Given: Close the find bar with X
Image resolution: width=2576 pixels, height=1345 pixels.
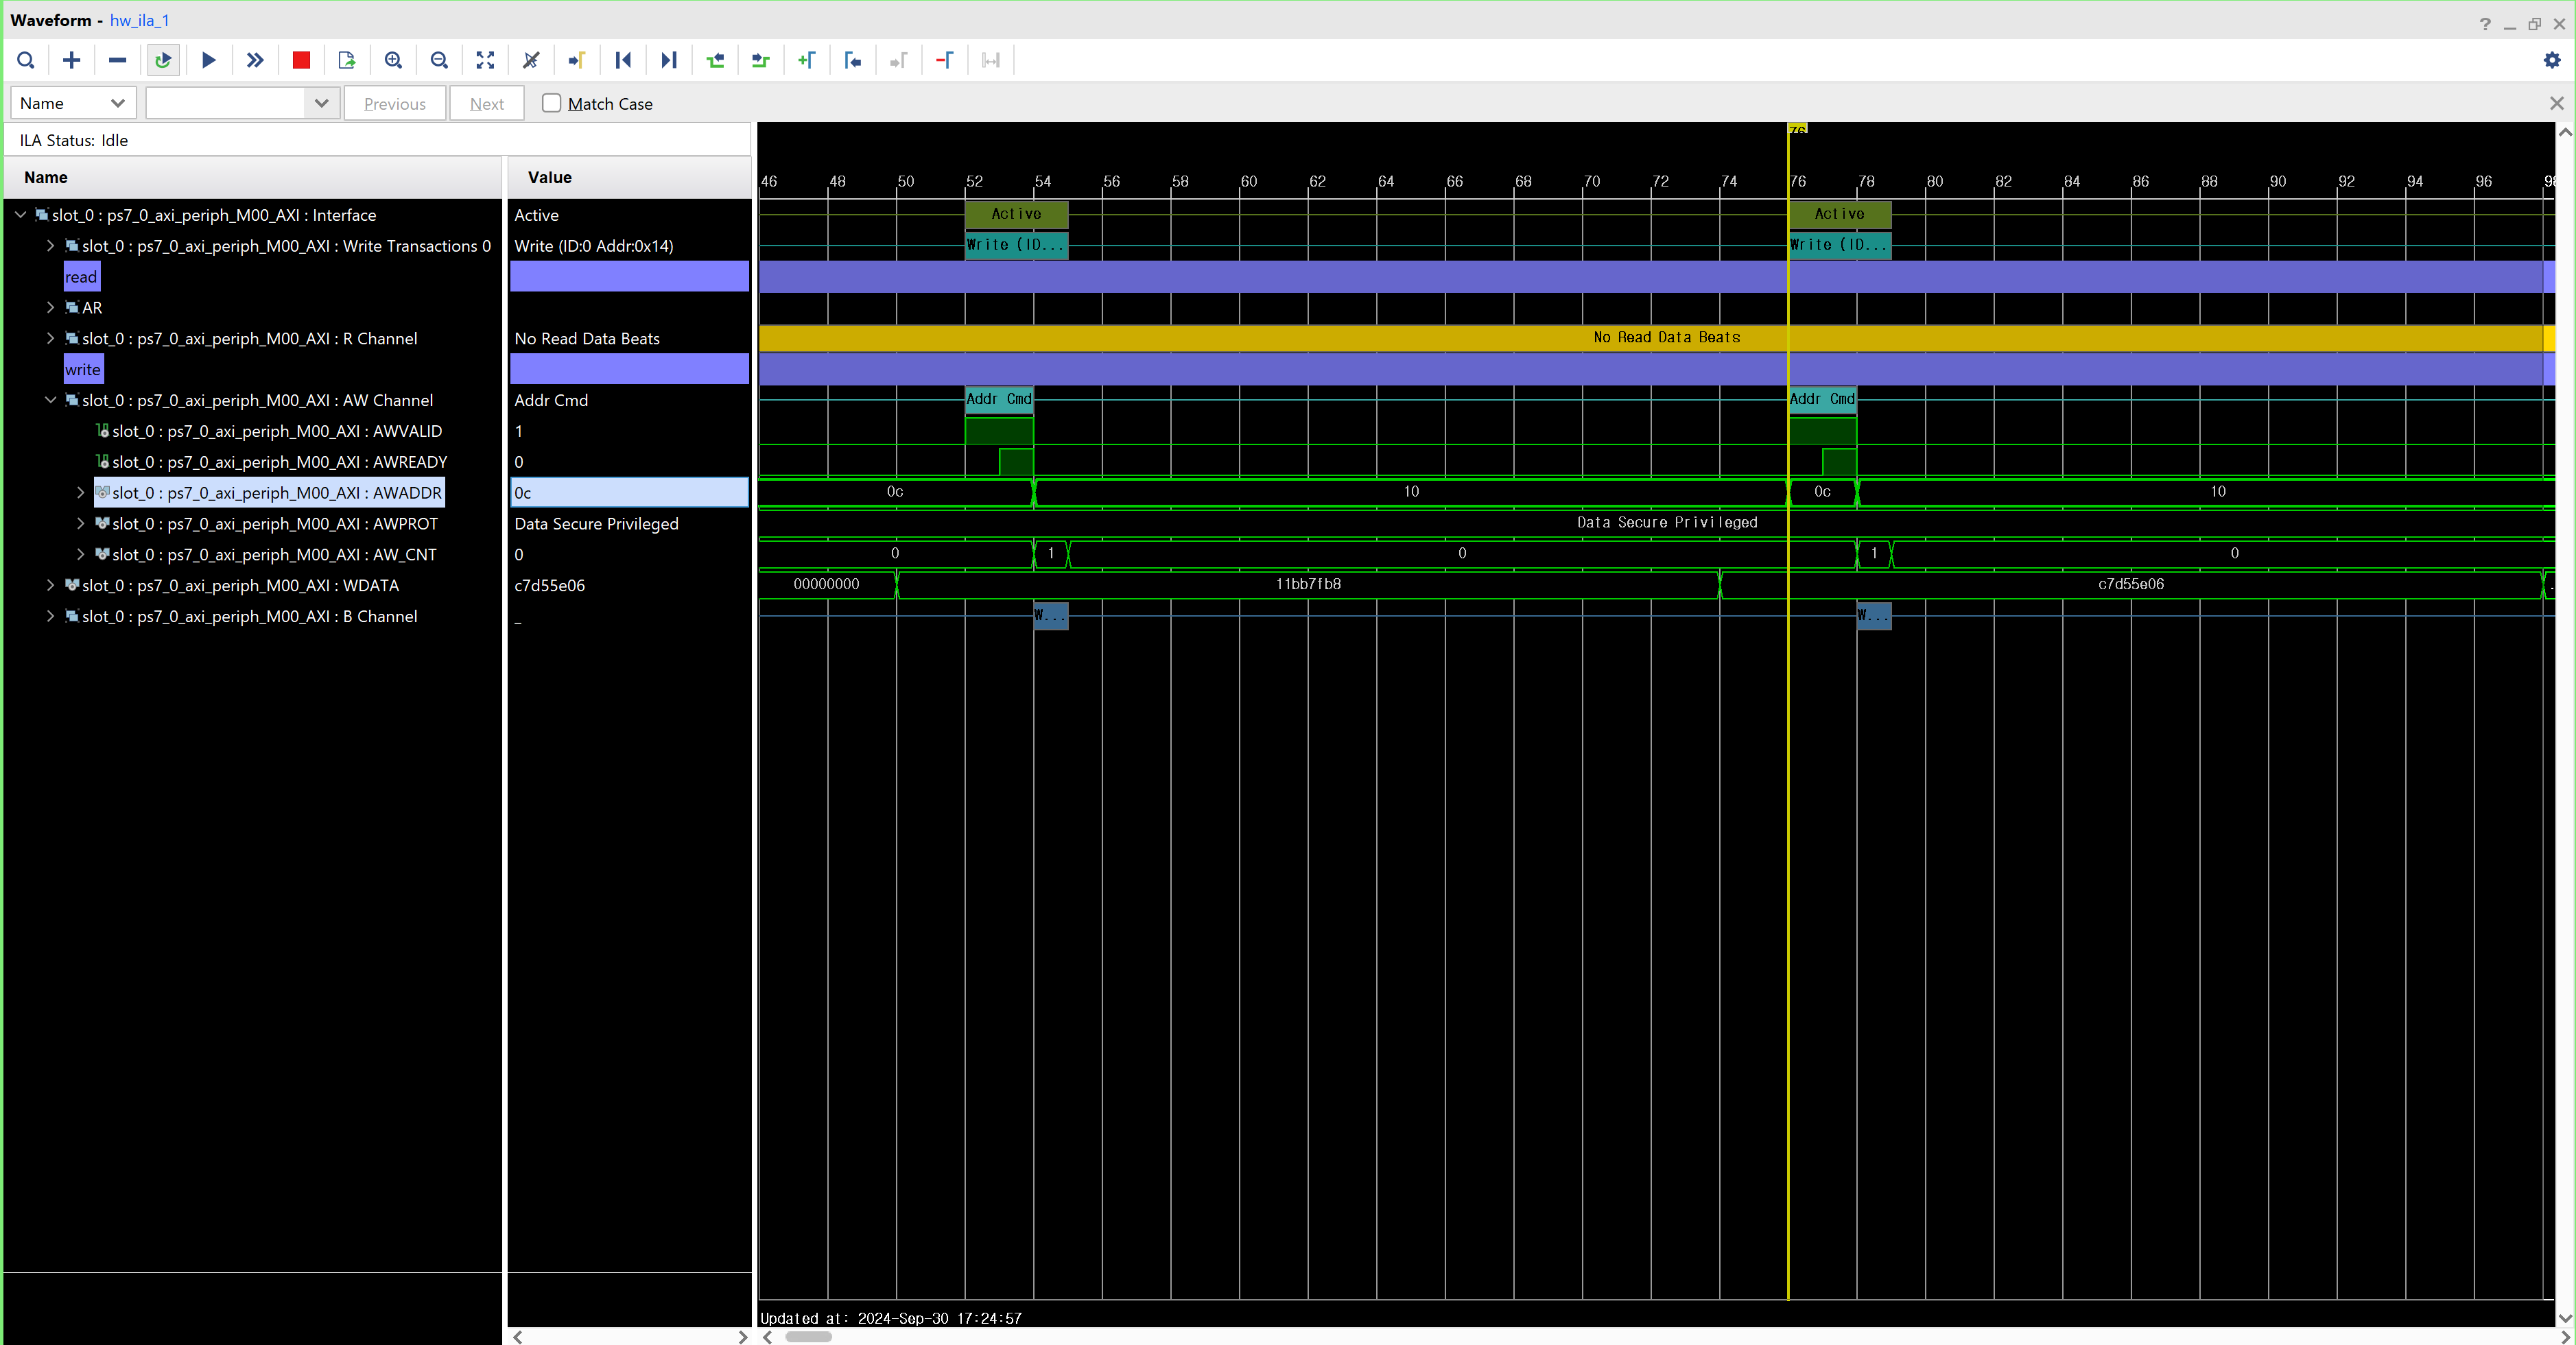Looking at the screenshot, I should point(2557,103).
